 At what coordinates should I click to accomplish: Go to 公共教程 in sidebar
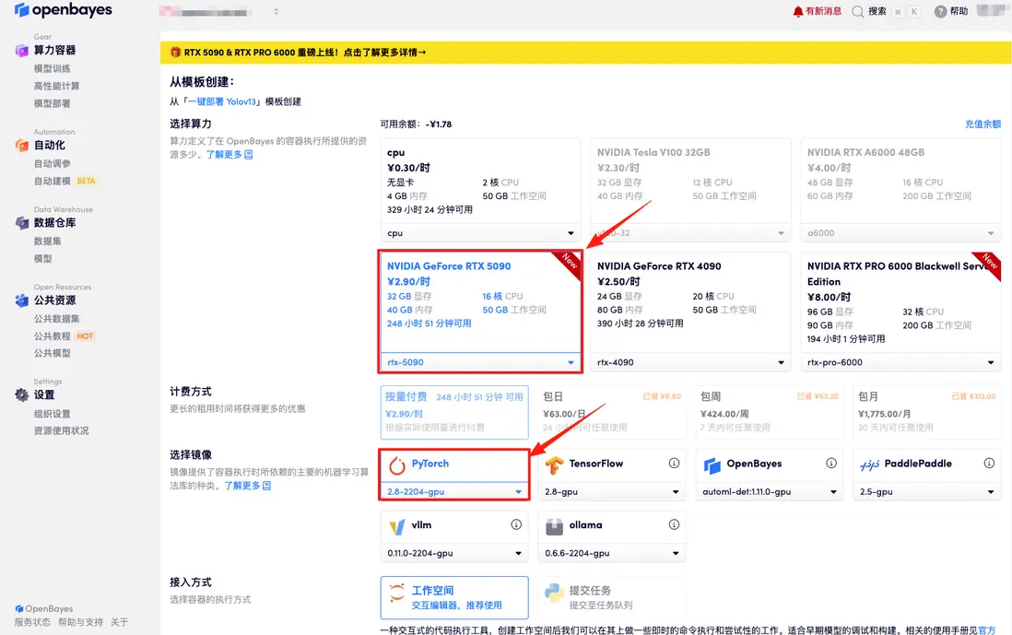point(53,336)
